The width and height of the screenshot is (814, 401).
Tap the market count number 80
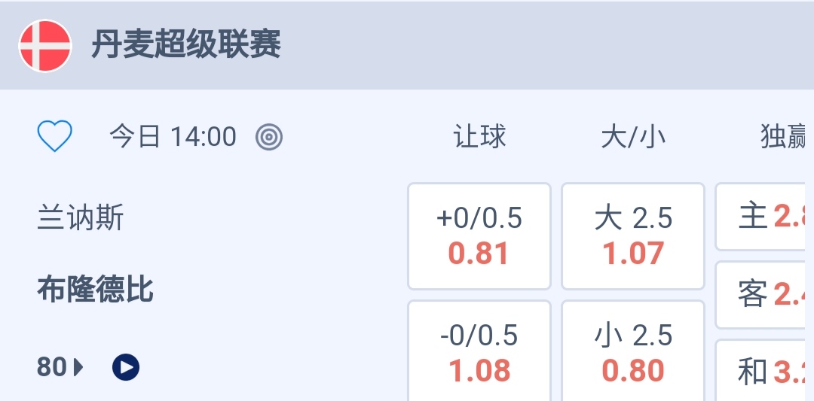tap(51, 367)
